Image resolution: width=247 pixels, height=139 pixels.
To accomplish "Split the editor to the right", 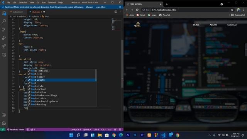I will [116, 12].
